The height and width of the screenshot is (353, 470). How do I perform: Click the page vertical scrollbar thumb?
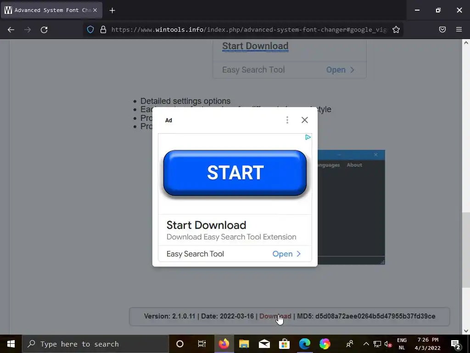(x=466, y=250)
